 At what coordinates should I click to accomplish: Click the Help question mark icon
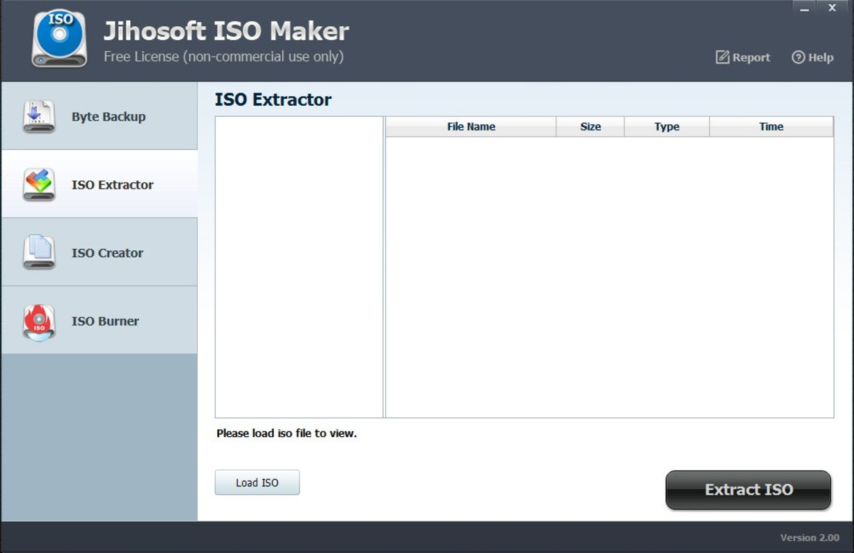(798, 57)
